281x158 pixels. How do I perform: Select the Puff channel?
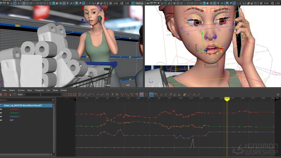click(12, 120)
